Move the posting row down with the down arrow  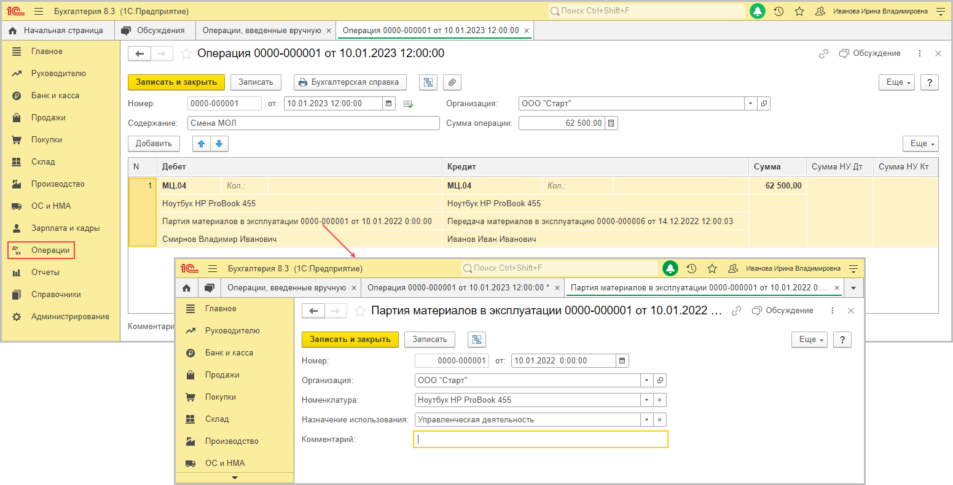[x=219, y=144]
